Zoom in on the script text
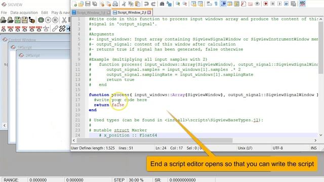The height and width of the screenshot is (182, 324). (x=178, y=4)
